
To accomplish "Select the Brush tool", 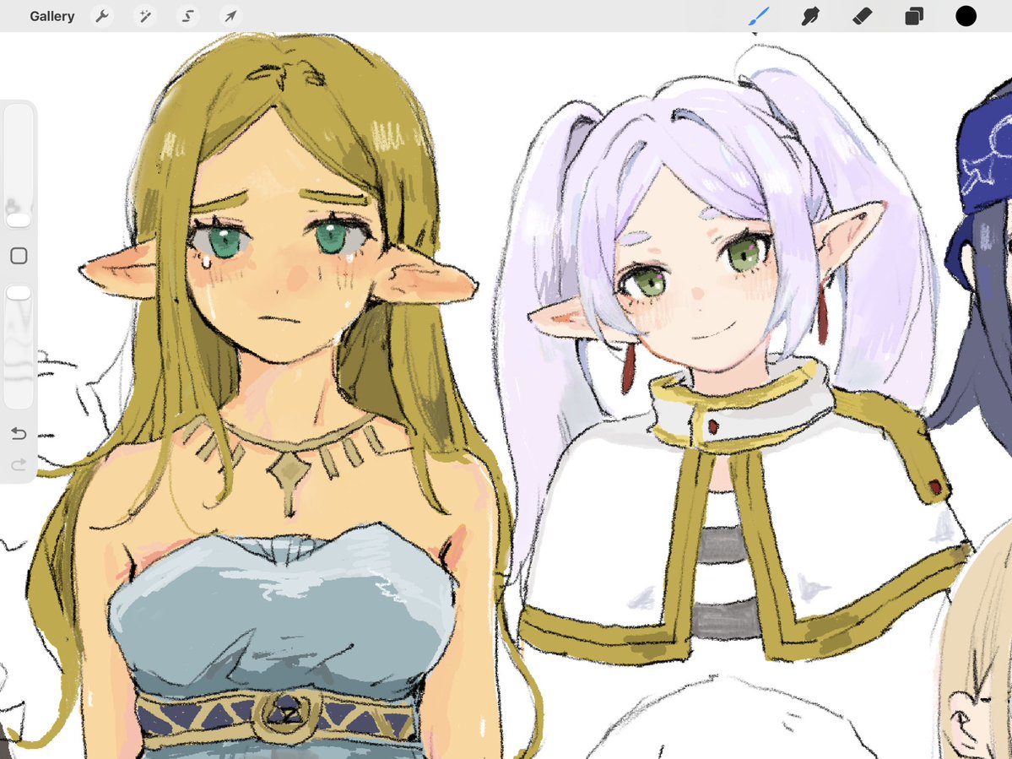I will point(759,16).
